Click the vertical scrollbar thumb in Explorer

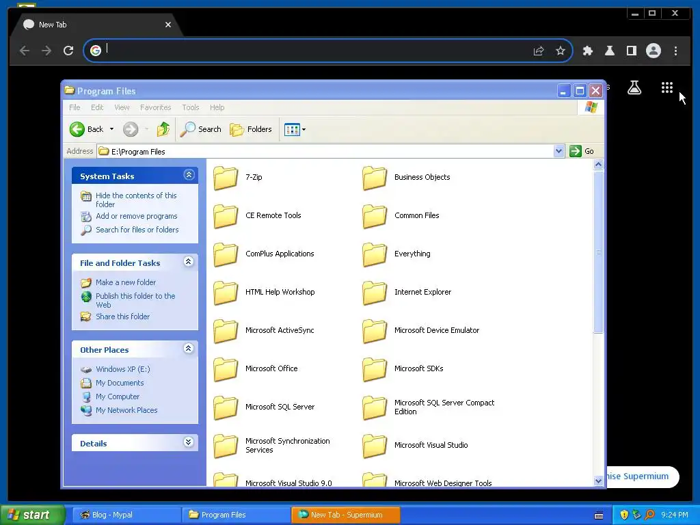pos(598,252)
